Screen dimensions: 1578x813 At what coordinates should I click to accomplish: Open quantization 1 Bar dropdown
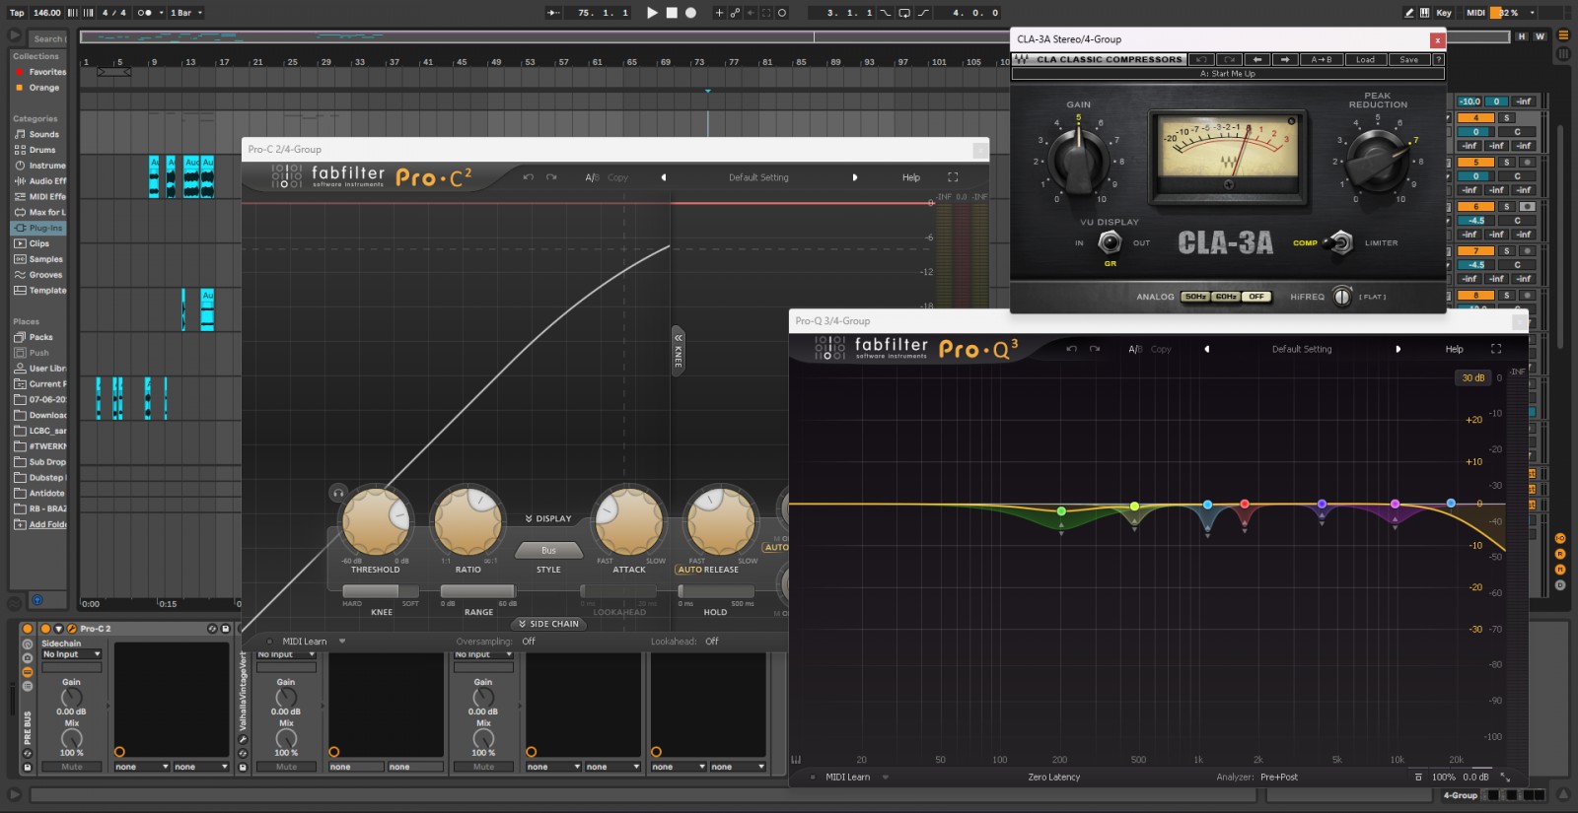[x=185, y=13]
